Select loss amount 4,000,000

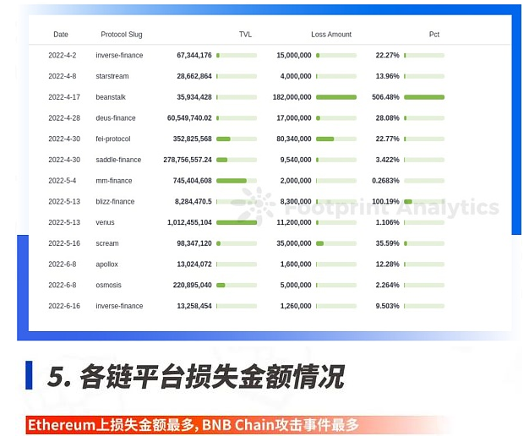click(296, 76)
